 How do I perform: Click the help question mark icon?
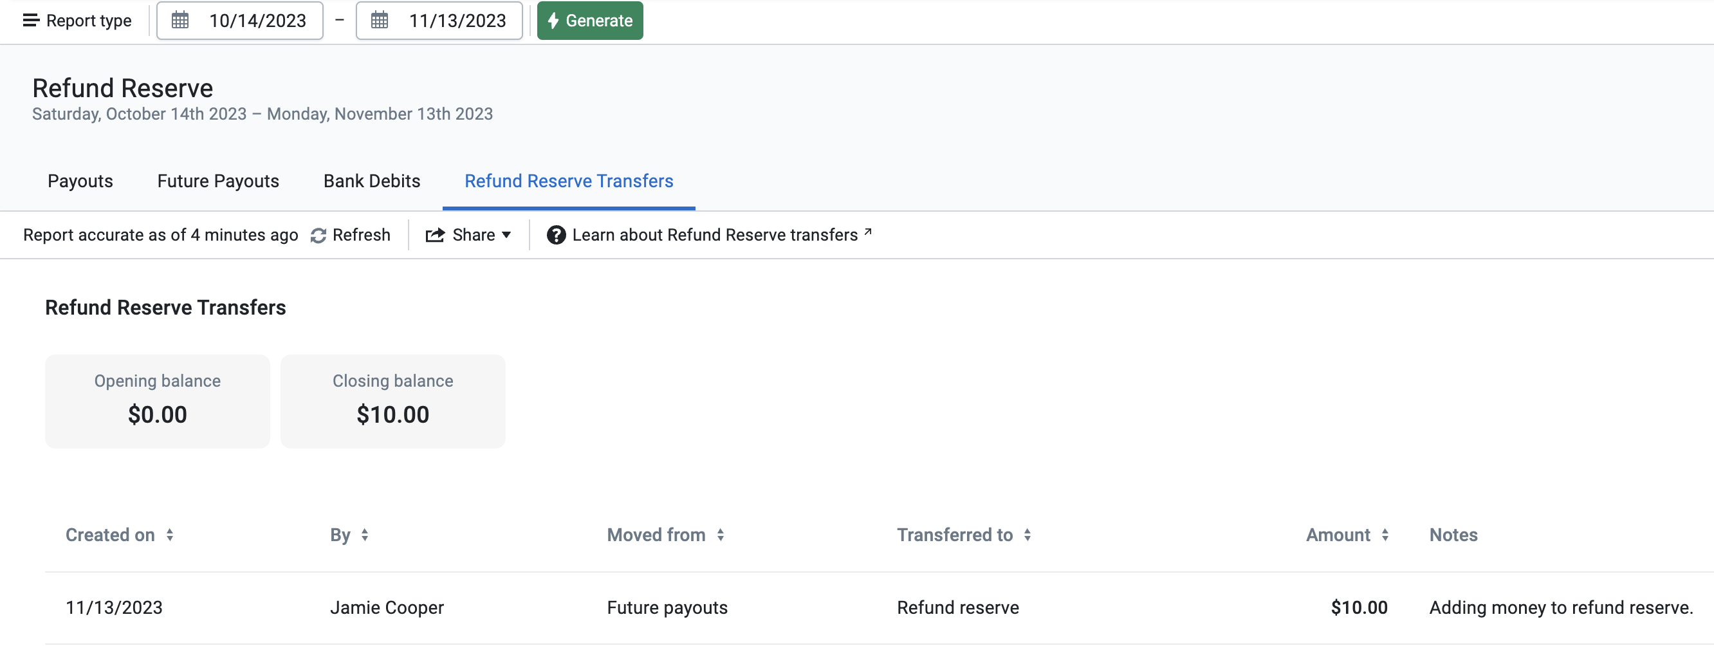point(556,235)
